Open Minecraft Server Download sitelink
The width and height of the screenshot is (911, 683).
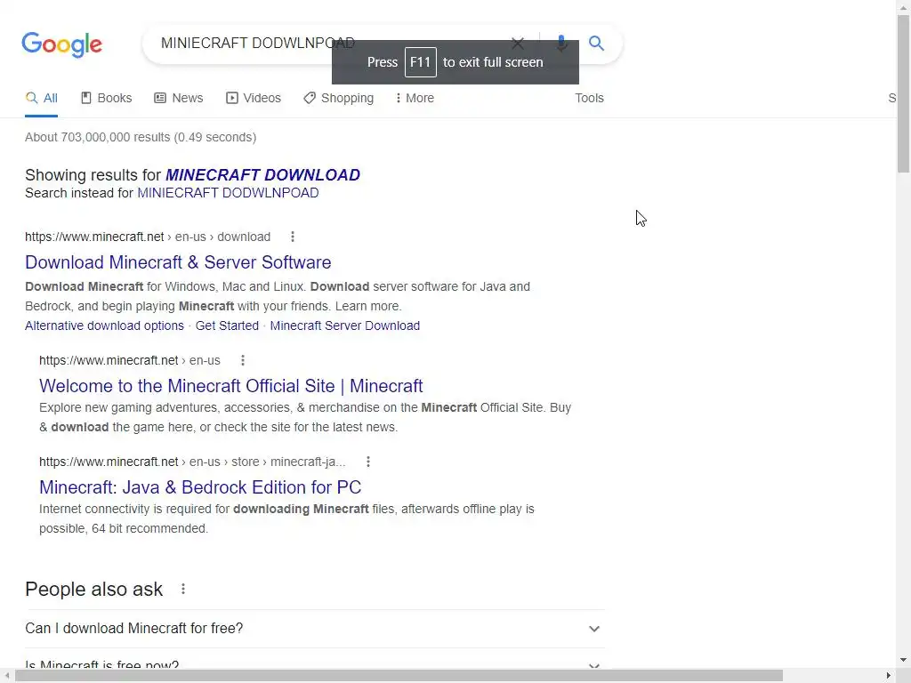pyautogui.click(x=345, y=325)
